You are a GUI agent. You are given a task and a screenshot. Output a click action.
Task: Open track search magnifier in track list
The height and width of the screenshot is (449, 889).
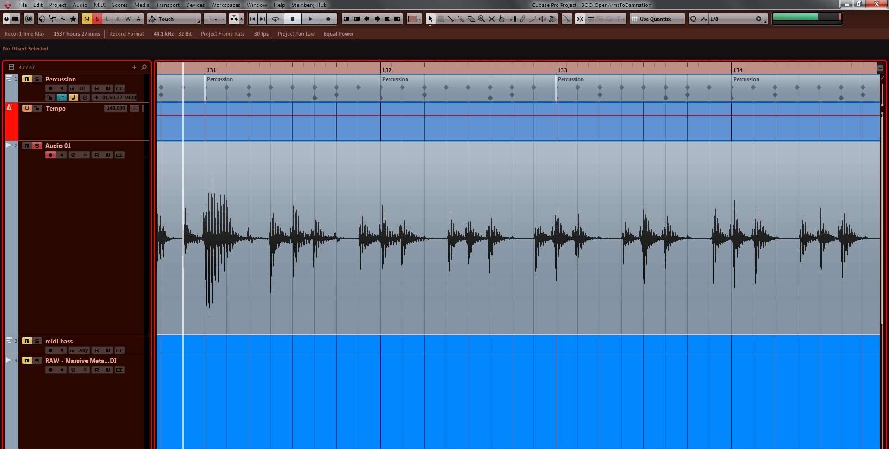pos(144,67)
